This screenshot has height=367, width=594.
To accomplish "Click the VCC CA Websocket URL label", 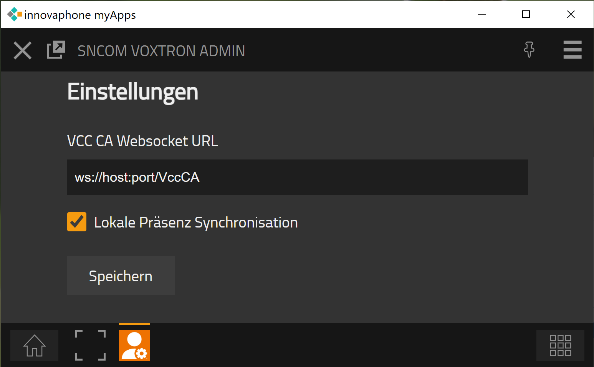I will pyautogui.click(x=142, y=141).
